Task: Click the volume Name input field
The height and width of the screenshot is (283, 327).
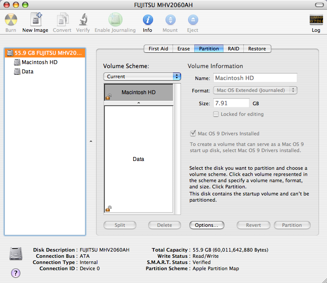Action: pos(255,78)
